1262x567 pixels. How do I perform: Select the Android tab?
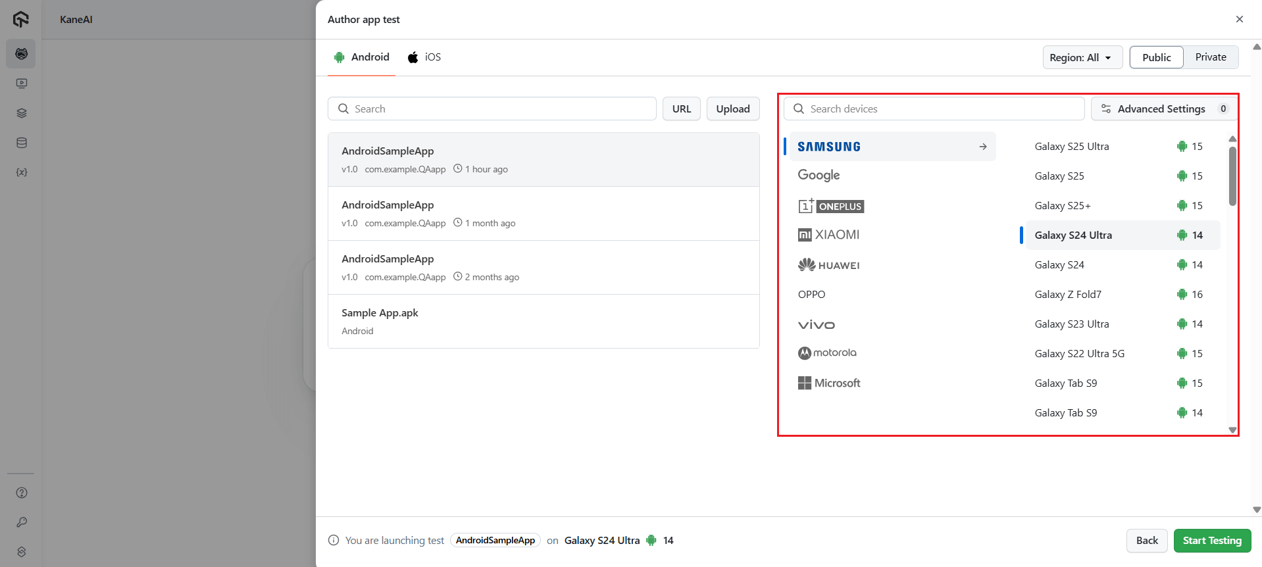tap(362, 57)
